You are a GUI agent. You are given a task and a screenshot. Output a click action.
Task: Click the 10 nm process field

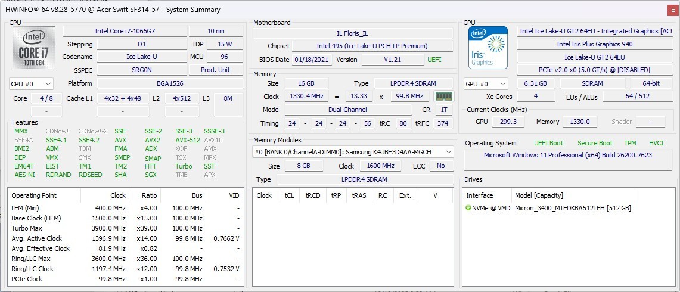[x=216, y=31]
